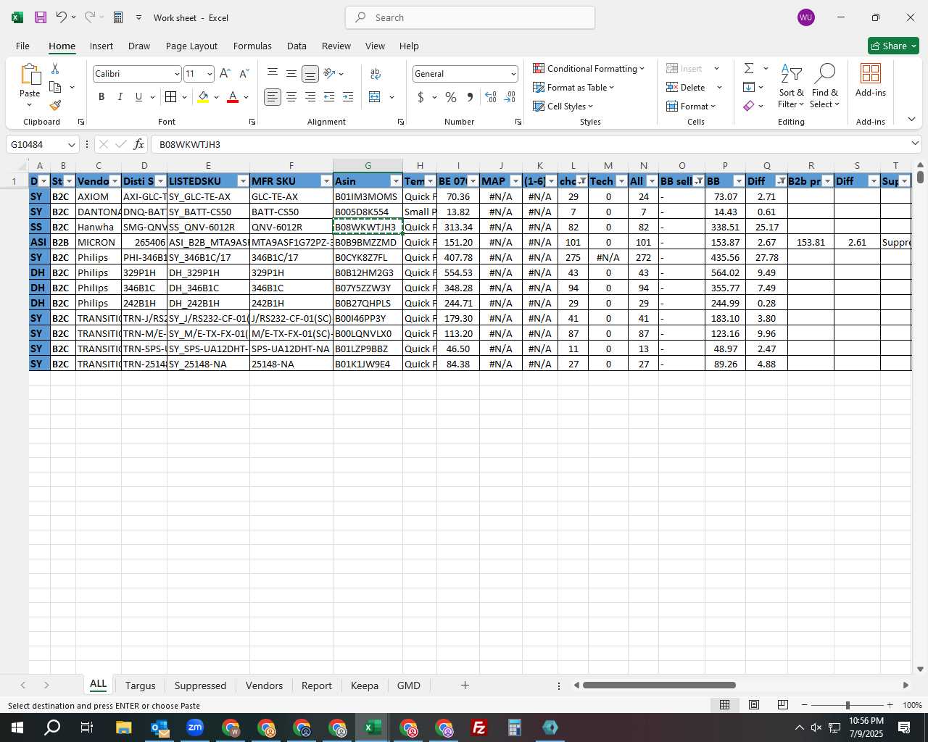Click the Decrease Decimal icon

tap(510, 97)
